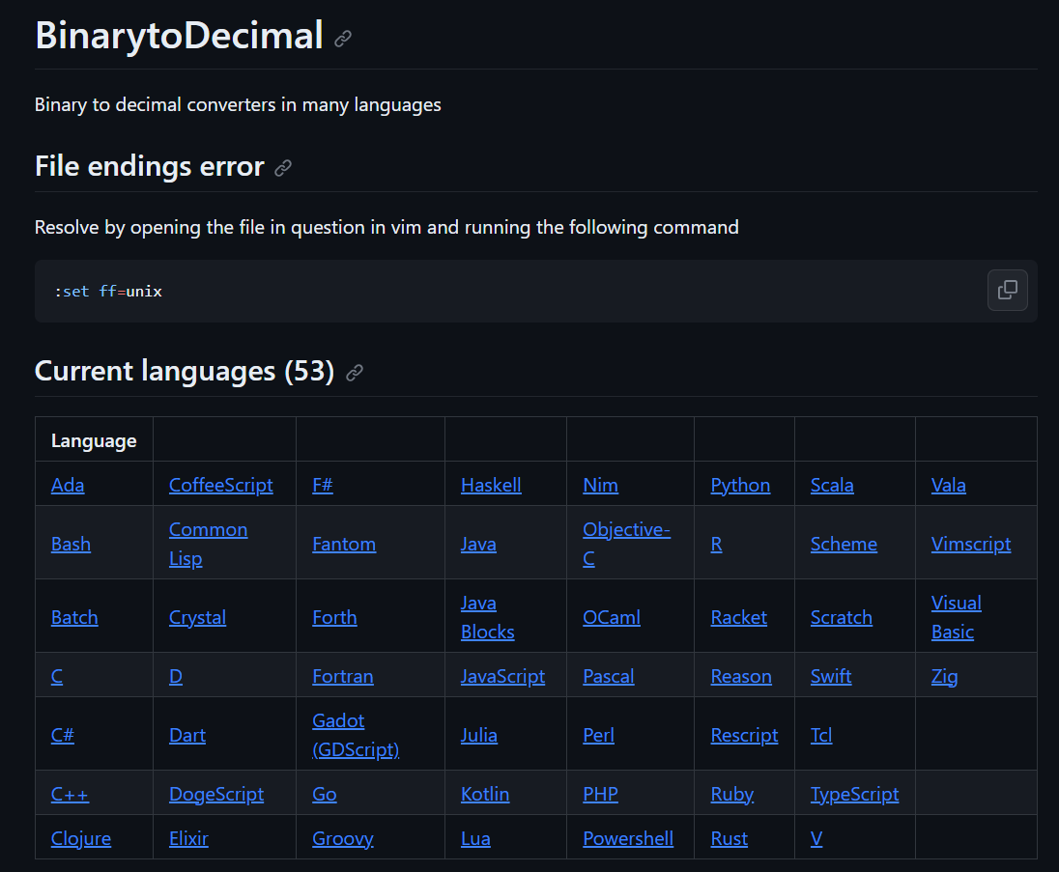1059x872 pixels.
Task: Click the C language link
Action: (x=57, y=676)
